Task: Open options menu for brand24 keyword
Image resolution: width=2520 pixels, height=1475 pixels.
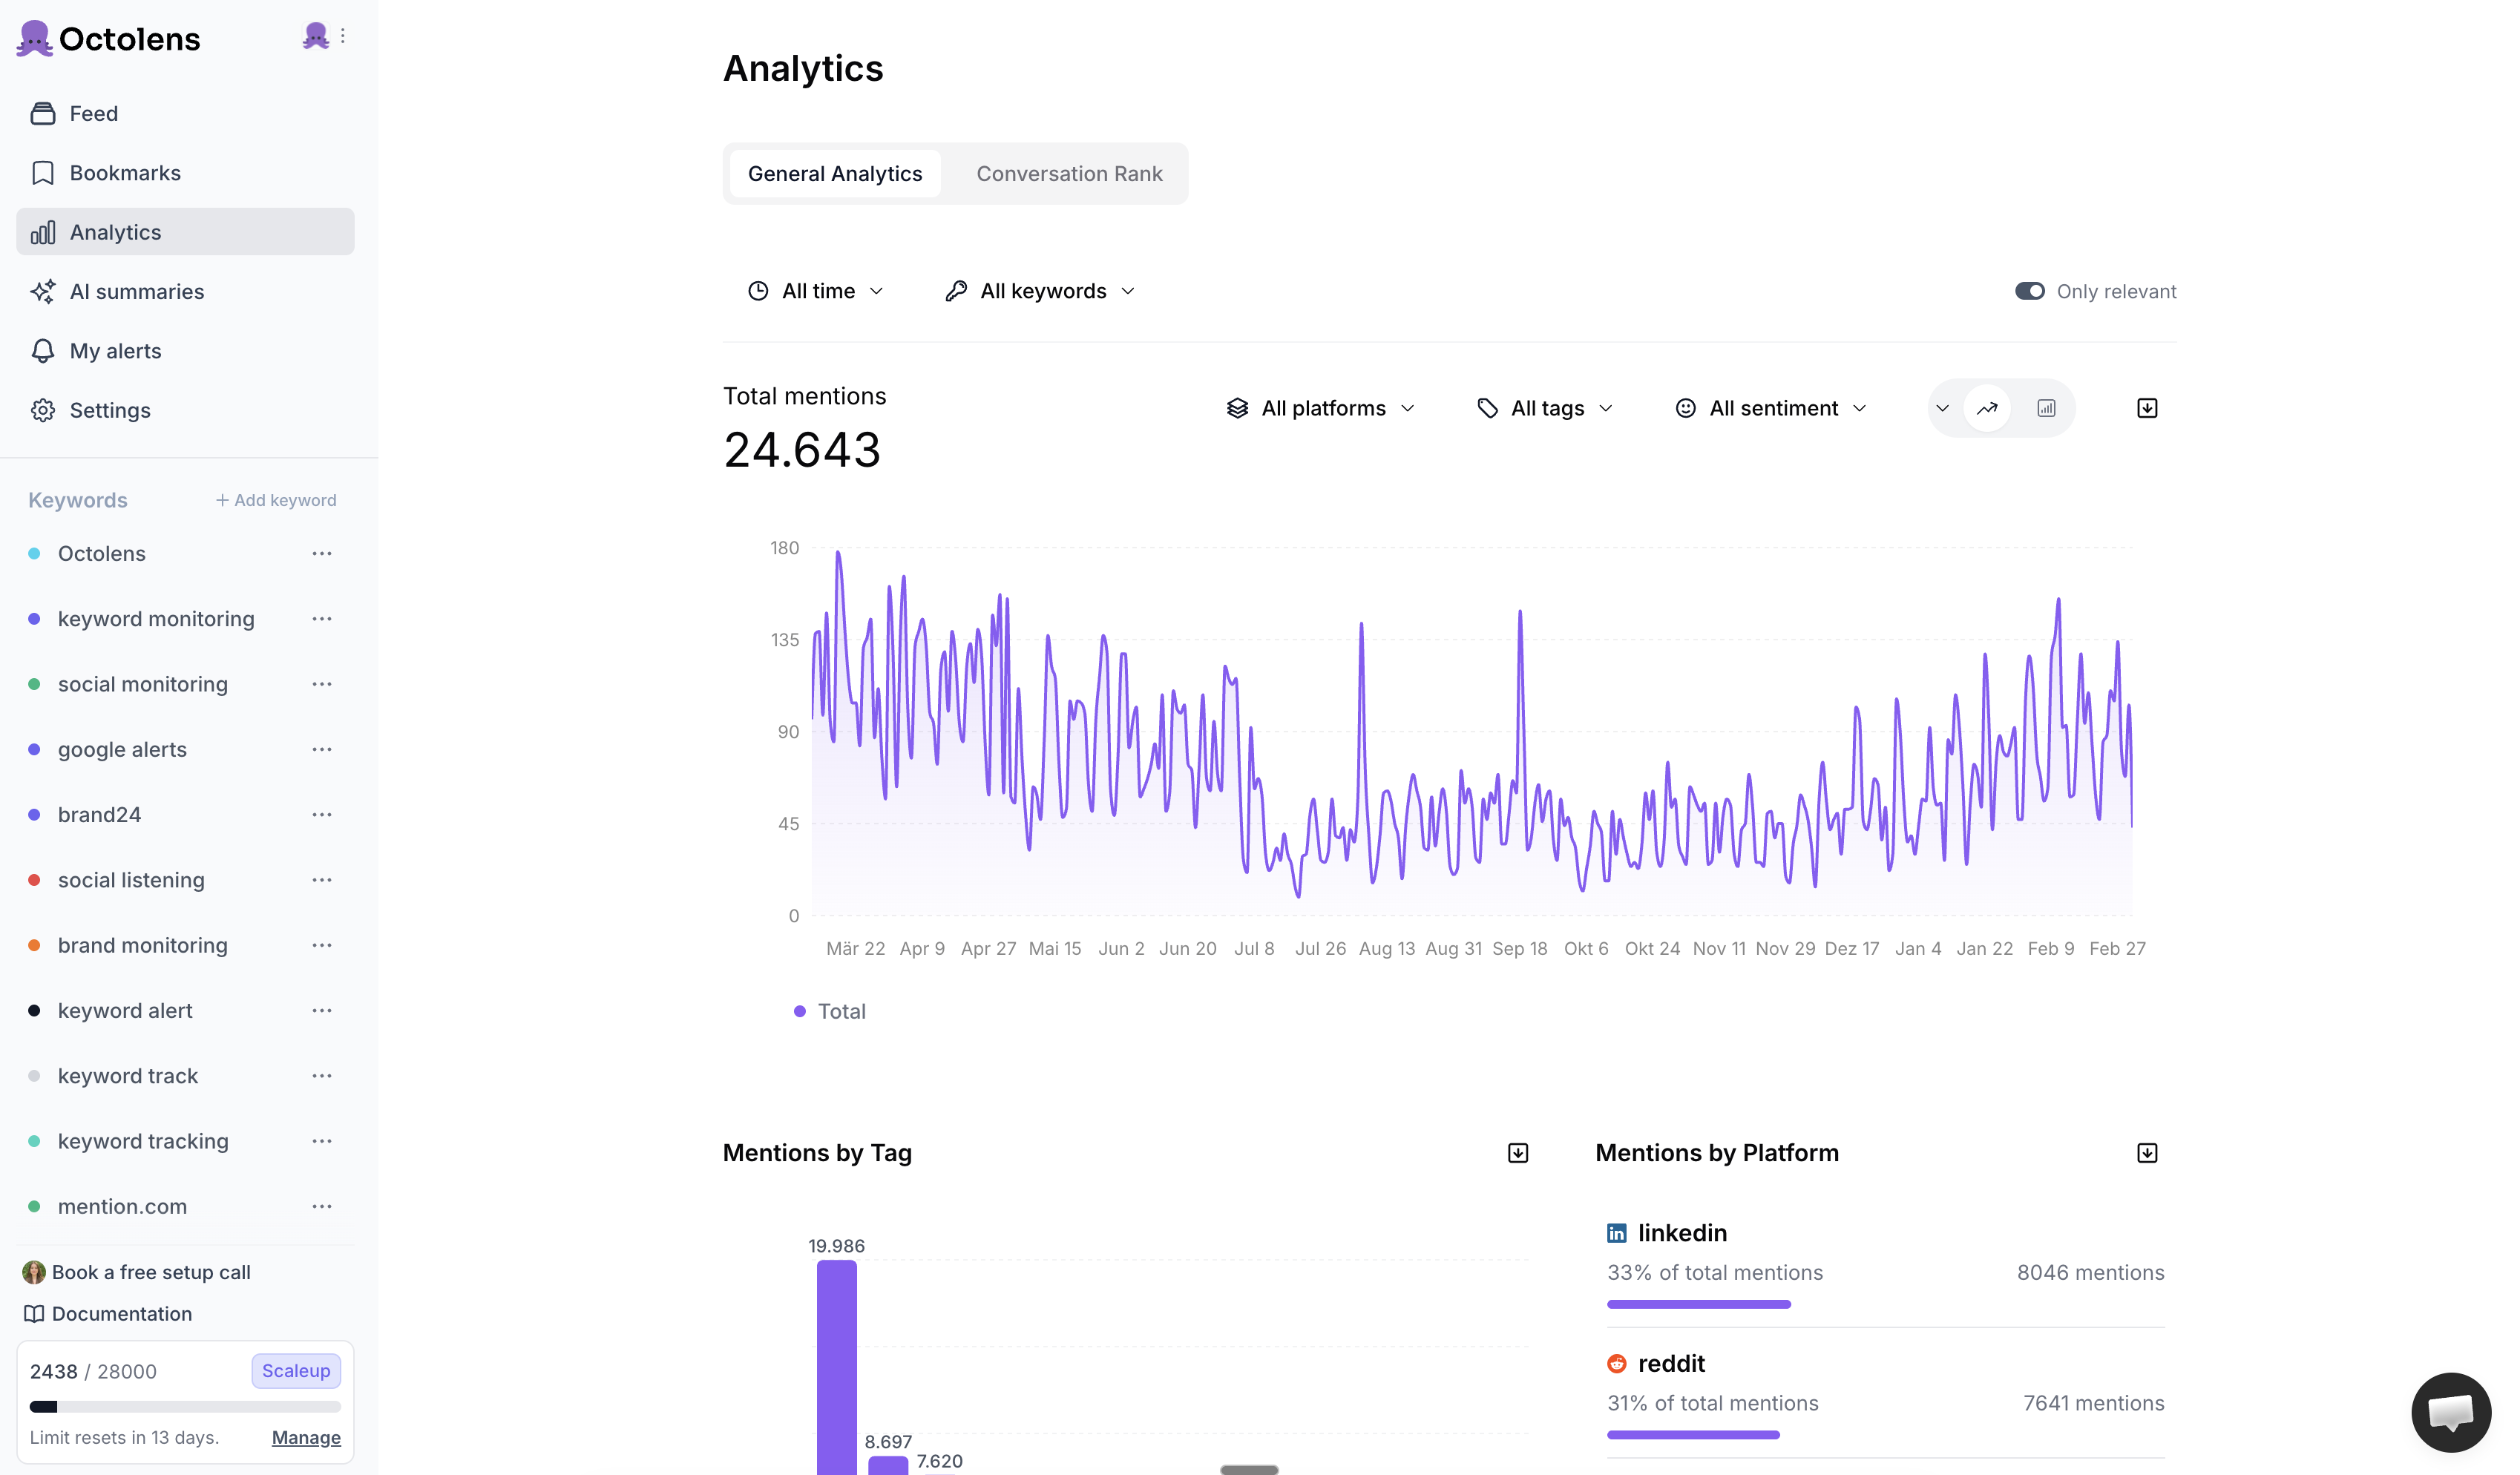Action: 321,815
